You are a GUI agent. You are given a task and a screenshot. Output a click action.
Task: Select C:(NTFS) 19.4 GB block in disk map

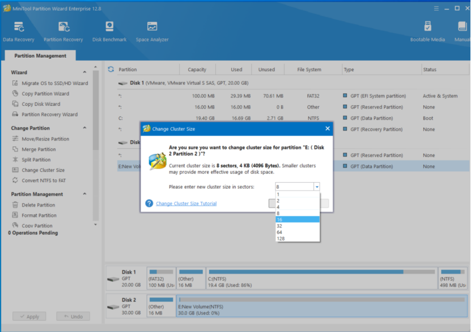pos(321,278)
